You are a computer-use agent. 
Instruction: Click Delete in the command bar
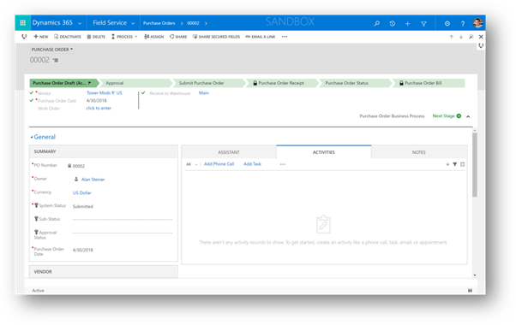point(96,37)
